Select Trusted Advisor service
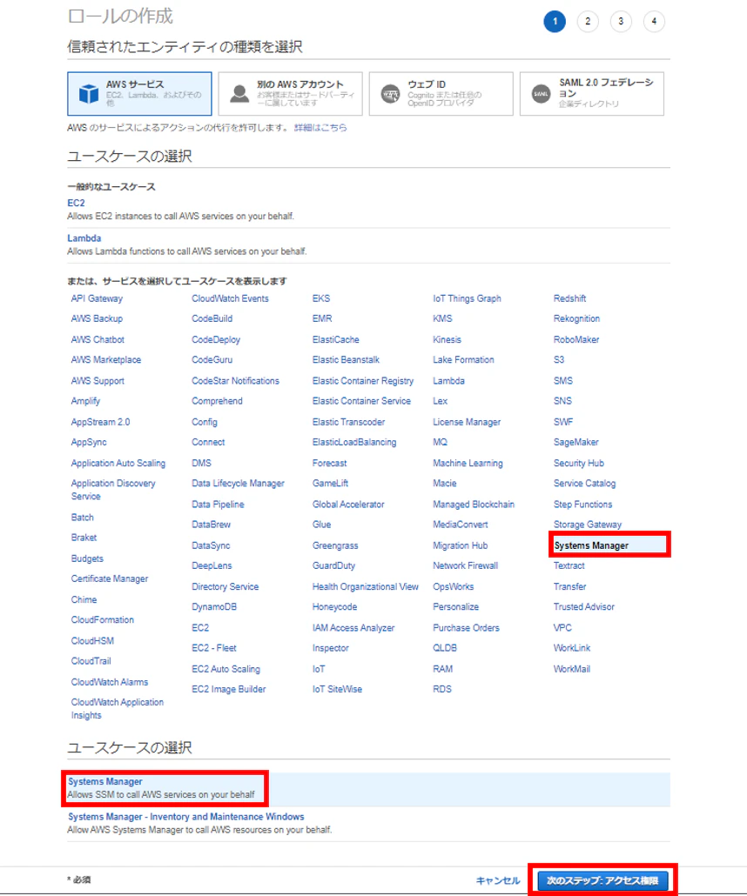Viewport: 747px width, 896px height. (584, 606)
